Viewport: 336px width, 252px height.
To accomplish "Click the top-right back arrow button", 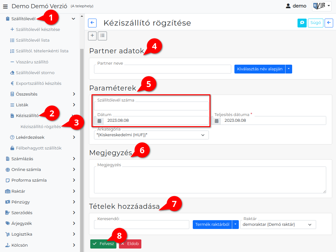I will tap(329, 23).
